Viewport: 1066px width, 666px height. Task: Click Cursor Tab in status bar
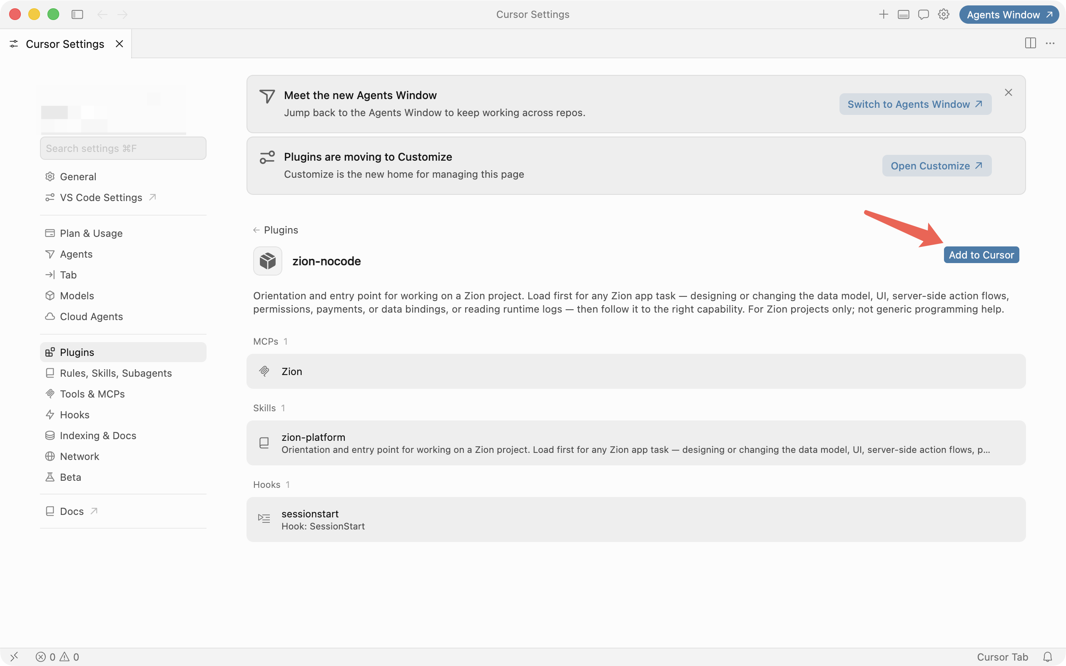click(x=1002, y=657)
